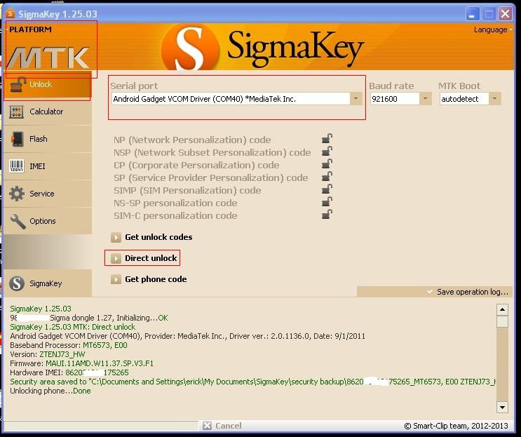
Task: Click log line 'Unlocking phone...Done'
Action: [50, 391]
